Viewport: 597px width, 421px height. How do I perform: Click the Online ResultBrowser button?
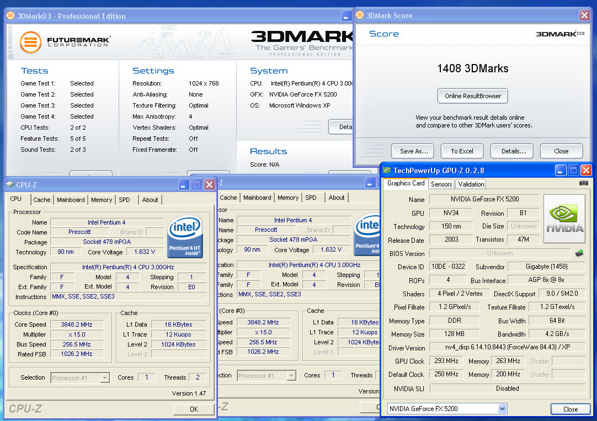pos(472,96)
